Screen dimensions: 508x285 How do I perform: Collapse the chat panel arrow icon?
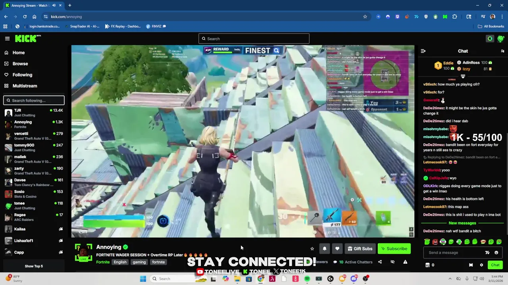point(423,51)
